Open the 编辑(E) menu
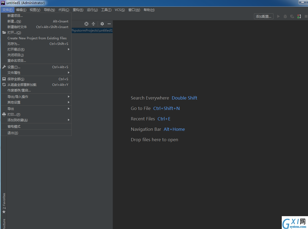Image resolution: width=308 pixels, height=229 pixels. point(21,10)
